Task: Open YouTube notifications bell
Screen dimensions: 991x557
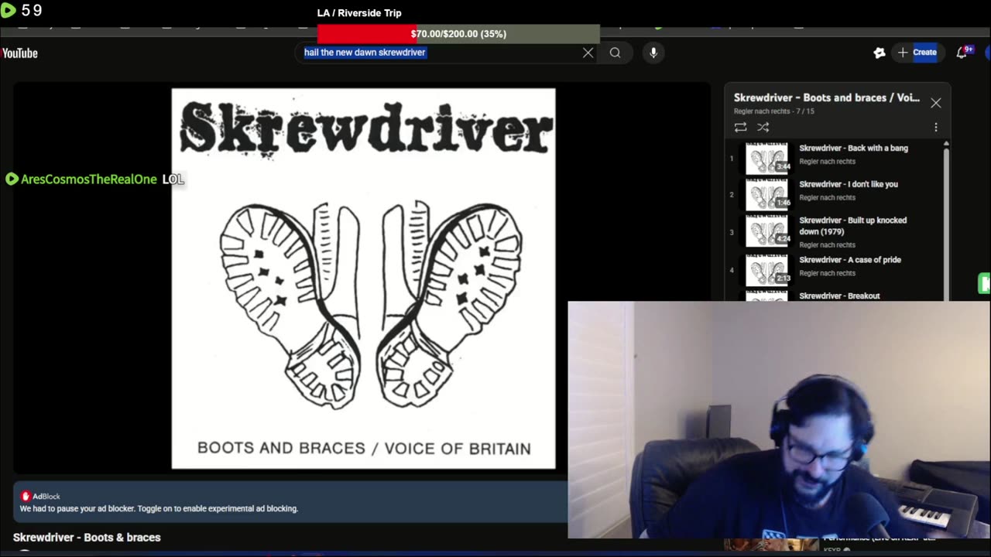Action: 962,53
